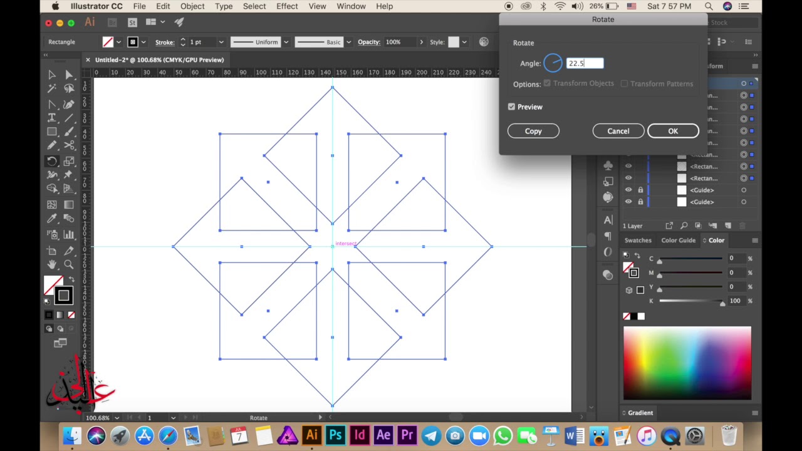
Task: Select the Lasso tool
Action: click(x=69, y=89)
